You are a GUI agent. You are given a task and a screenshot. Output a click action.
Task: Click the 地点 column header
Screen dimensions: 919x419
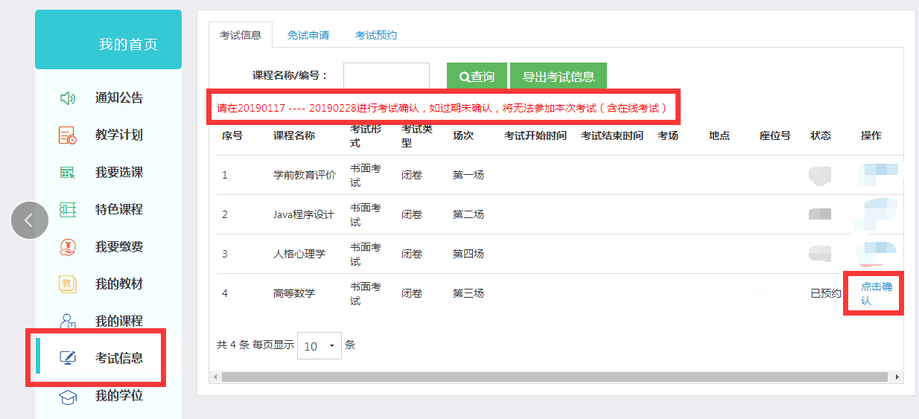point(719,135)
